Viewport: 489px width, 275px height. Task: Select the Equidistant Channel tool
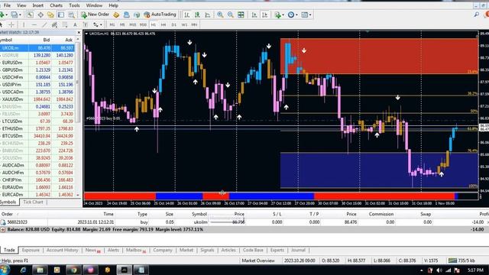(54, 24)
